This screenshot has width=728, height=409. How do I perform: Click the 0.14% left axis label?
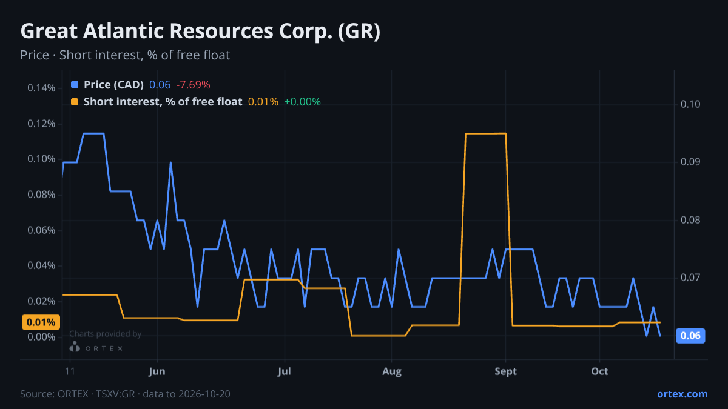tap(41, 88)
